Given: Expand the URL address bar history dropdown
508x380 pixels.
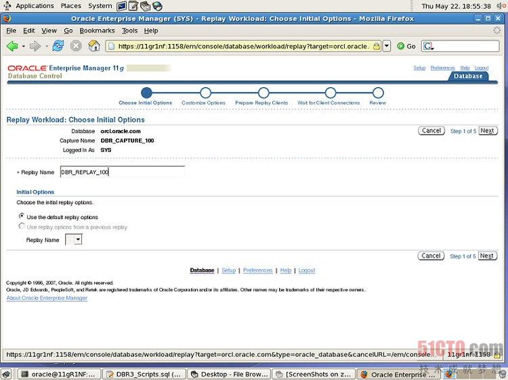Looking at the screenshot, I should tap(387, 46).
